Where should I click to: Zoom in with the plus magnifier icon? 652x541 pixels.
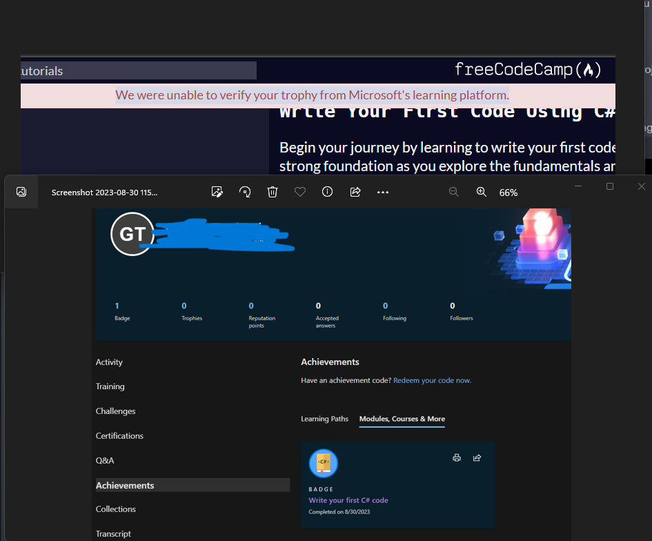tap(481, 192)
